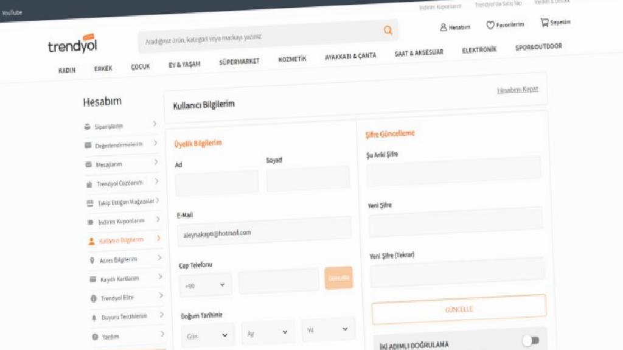Click the Takip Ettiğim Mağazalar store icon
Viewport: 623px width, 350px height.
coord(90,204)
